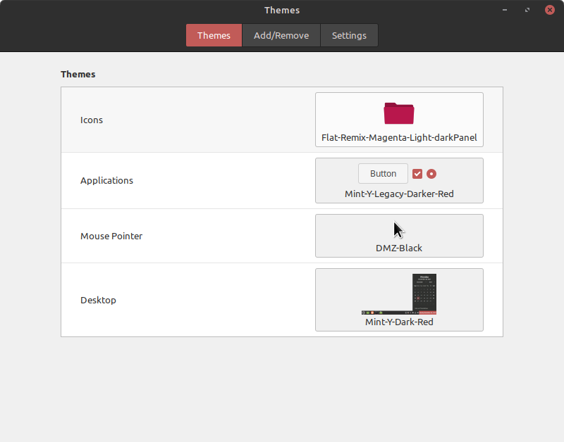Image resolution: width=564 pixels, height=442 pixels.
Task: Click the Desktop row label
Action: pos(98,300)
